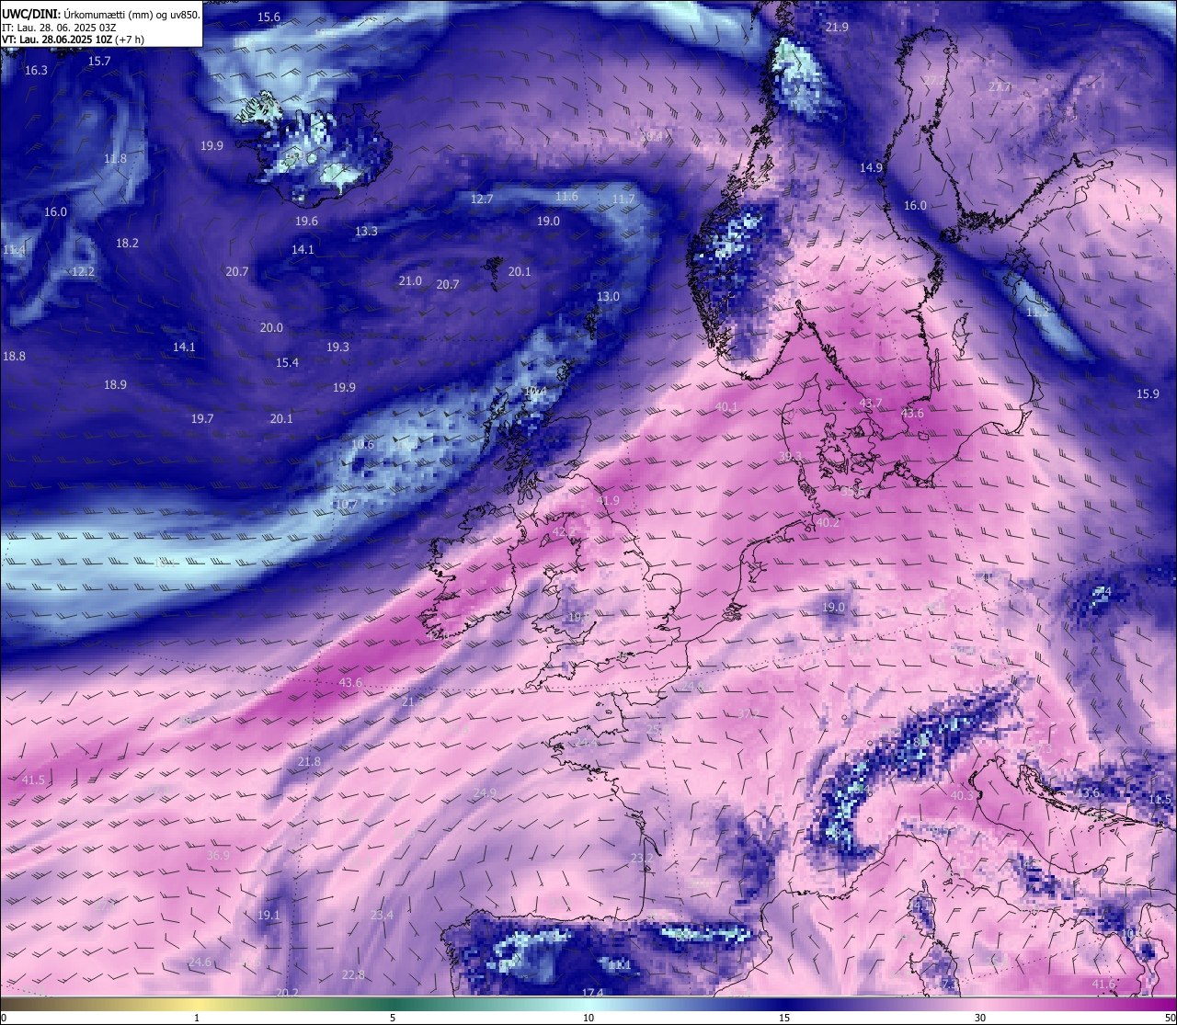Click the 16.3 value on the map

pos(36,70)
